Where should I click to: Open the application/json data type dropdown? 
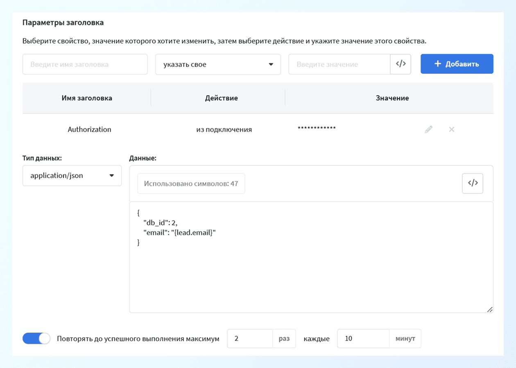point(72,176)
